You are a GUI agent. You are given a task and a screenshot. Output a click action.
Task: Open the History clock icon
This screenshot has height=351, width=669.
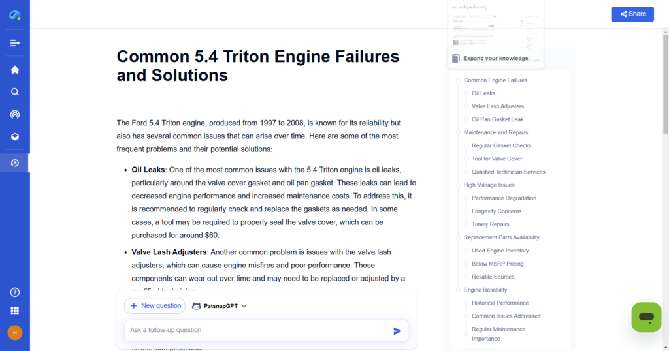click(x=14, y=163)
